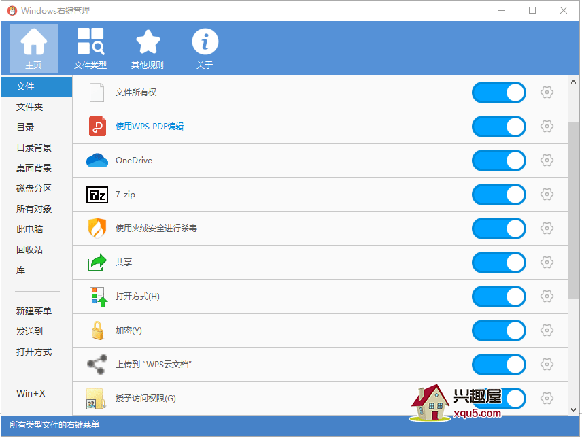Click the green 共享 share icon
Image resolution: width=582 pixels, height=438 pixels.
pyautogui.click(x=97, y=263)
